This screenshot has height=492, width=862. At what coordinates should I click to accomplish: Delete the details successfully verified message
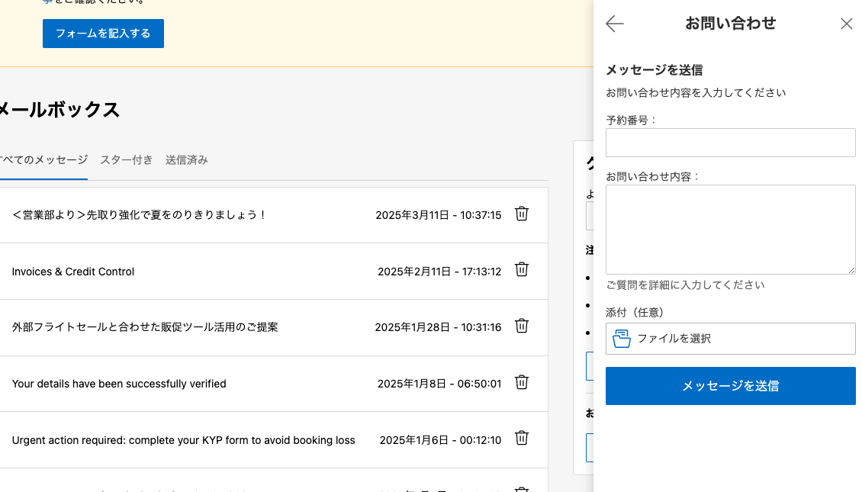pos(522,382)
